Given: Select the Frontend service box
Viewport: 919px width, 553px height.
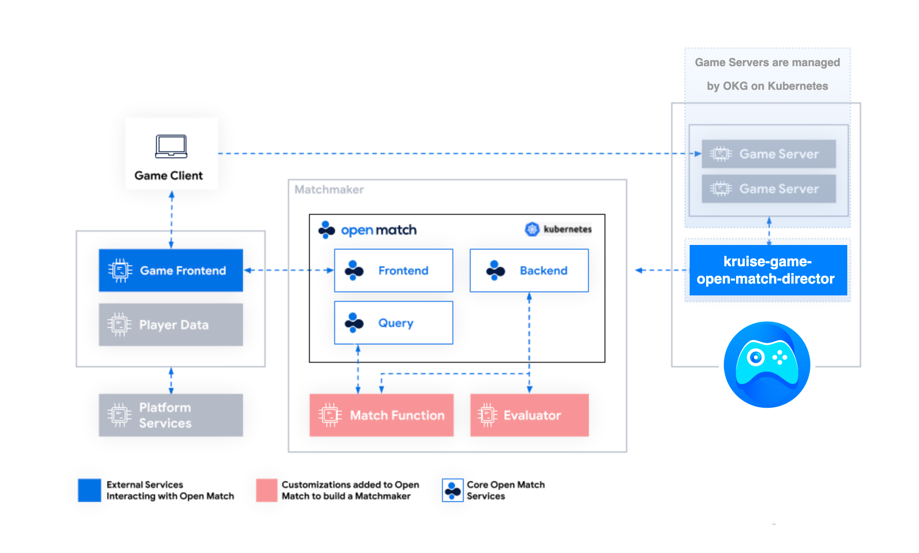Looking at the screenshot, I should (393, 271).
